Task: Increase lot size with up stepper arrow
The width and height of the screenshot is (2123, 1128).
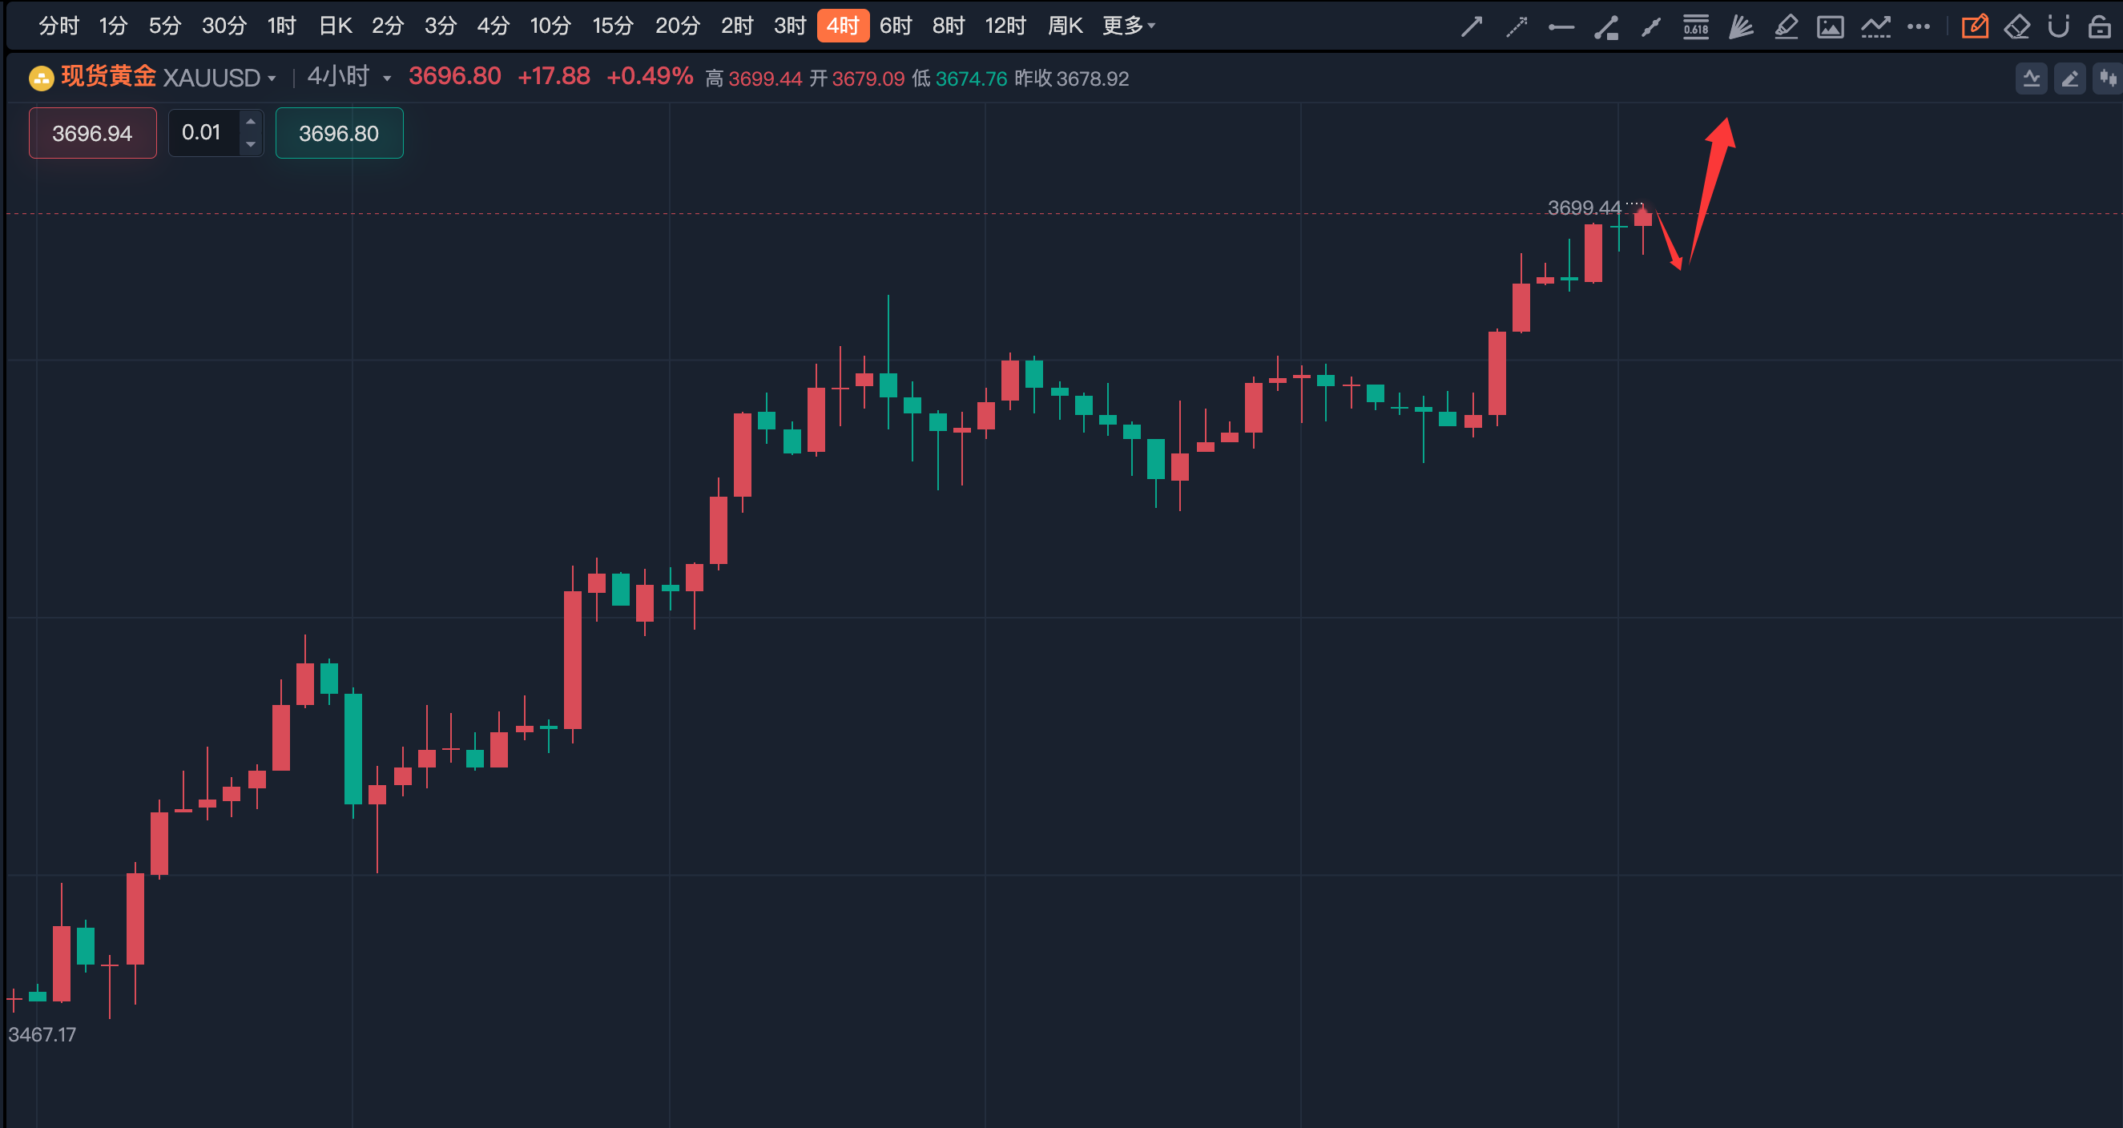Action: pos(251,122)
